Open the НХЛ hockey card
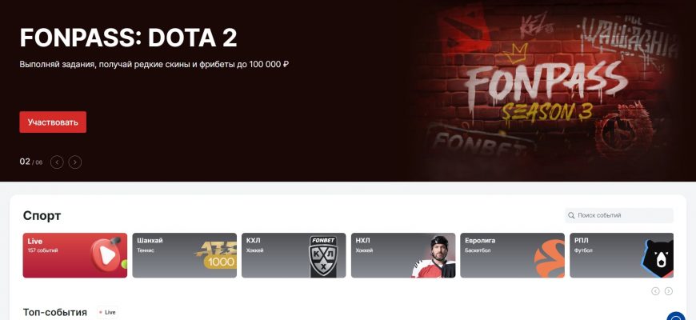The height and width of the screenshot is (320, 696). click(x=403, y=255)
